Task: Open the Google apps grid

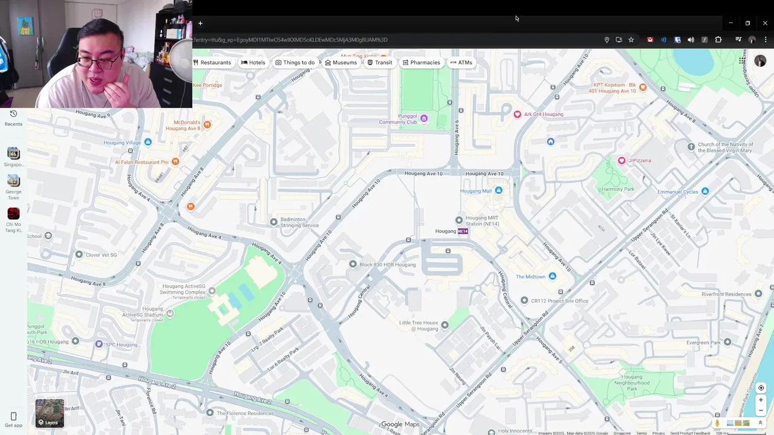Action: point(742,61)
